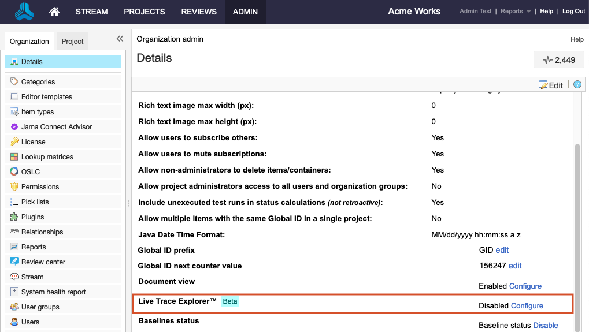Image resolution: width=589 pixels, height=332 pixels.
Task: Click the Stream speech bubble icon
Action: 14,277
